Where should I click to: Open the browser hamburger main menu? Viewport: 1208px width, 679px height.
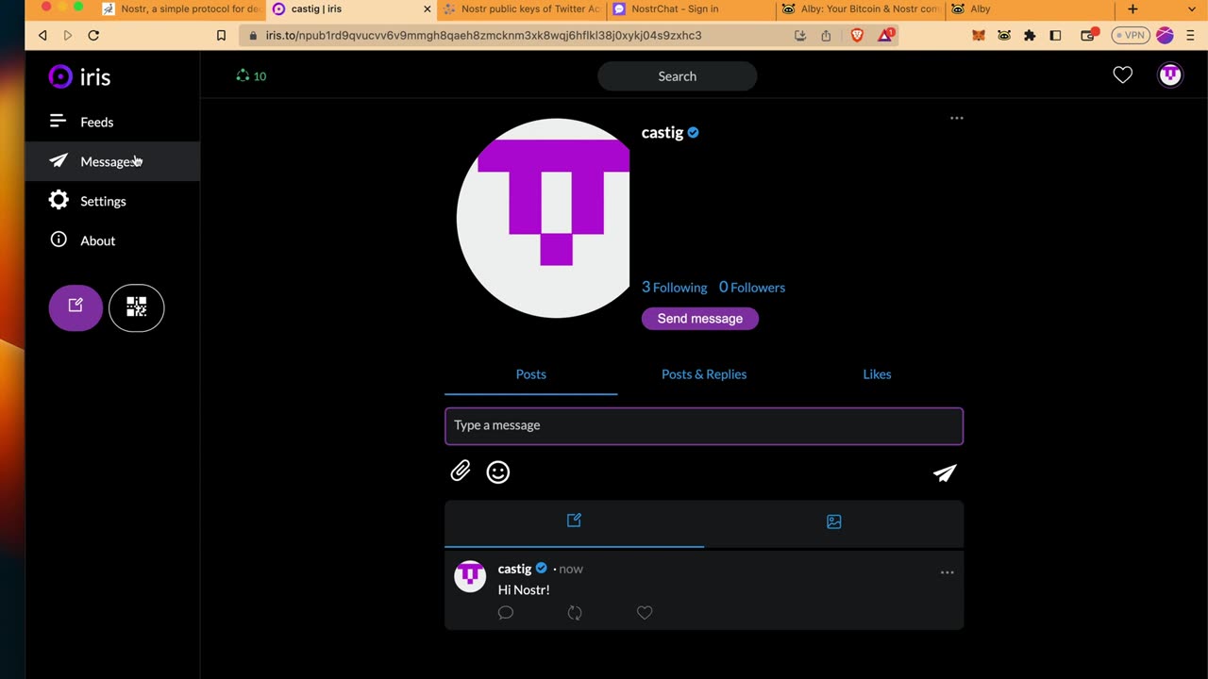pos(1191,35)
